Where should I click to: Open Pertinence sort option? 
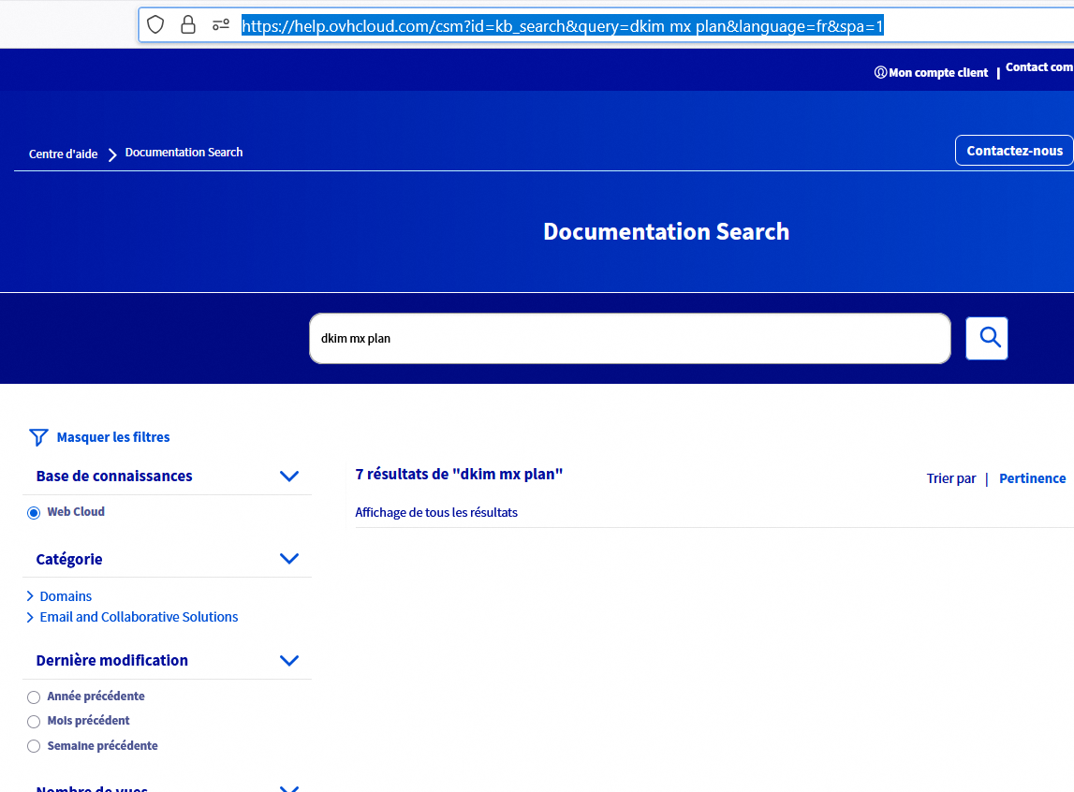pyautogui.click(x=1032, y=478)
